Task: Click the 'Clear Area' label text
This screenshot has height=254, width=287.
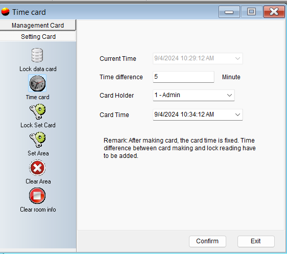Action: coord(38,181)
